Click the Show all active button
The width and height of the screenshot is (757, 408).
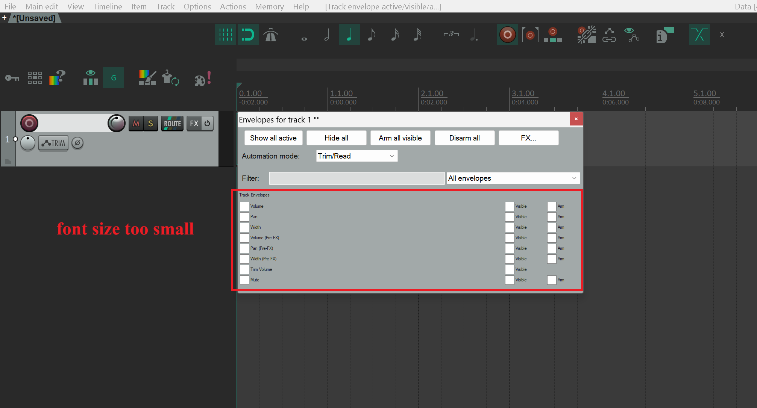pyautogui.click(x=273, y=138)
